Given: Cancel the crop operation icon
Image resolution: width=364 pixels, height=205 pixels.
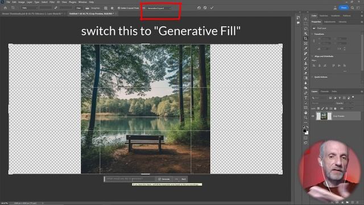Looking at the screenshot, I should 205,7.
